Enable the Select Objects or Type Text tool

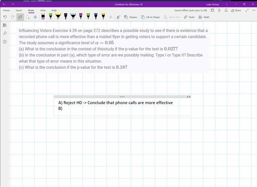click(20, 17)
